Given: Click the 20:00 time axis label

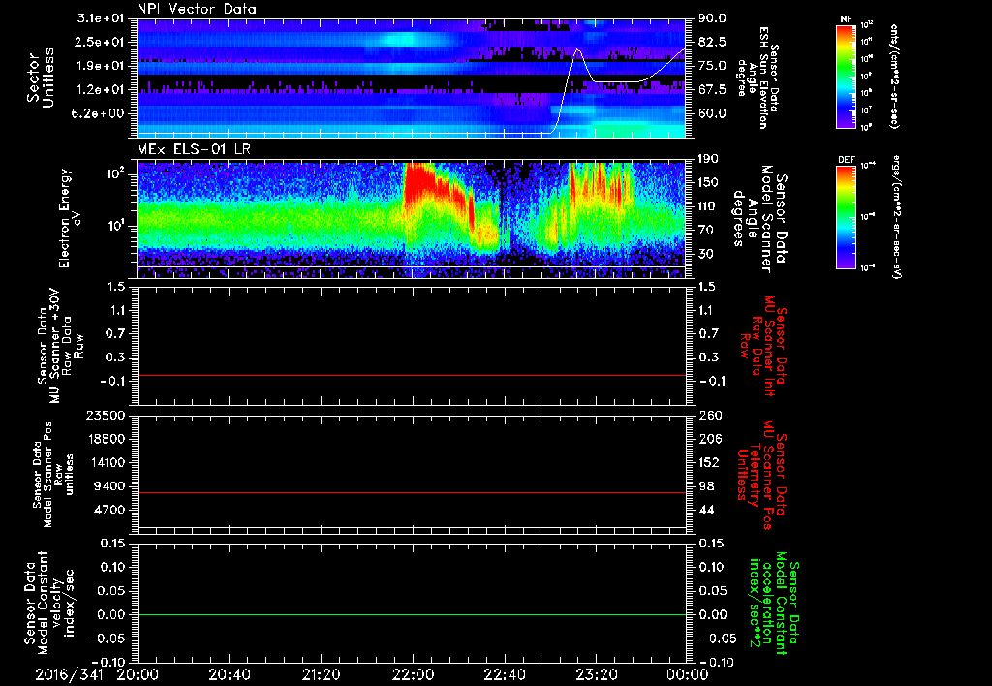Looking at the screenshot, I should tap(139, 673).
